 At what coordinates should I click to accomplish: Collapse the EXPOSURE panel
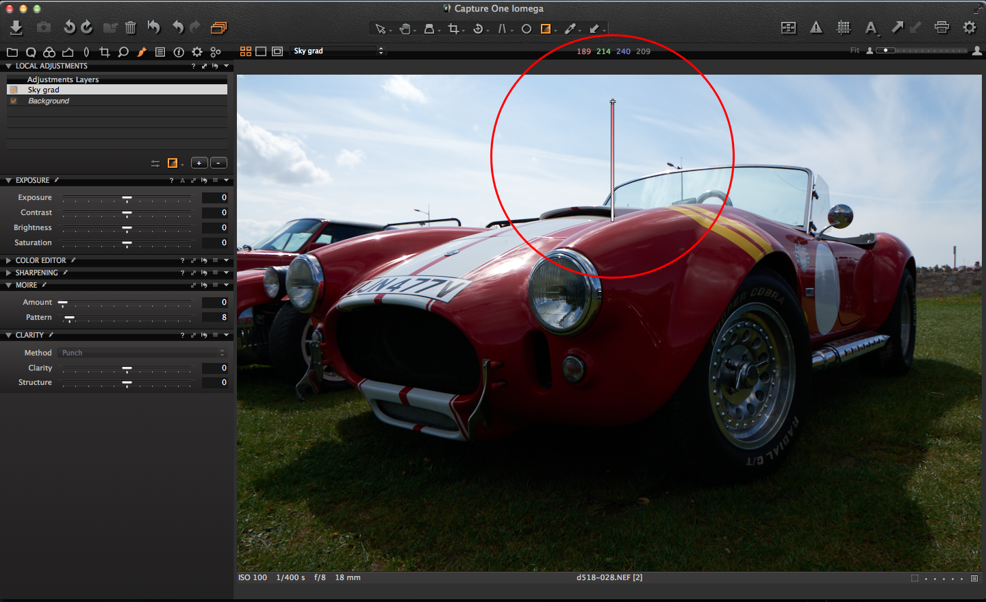(8, 180)
